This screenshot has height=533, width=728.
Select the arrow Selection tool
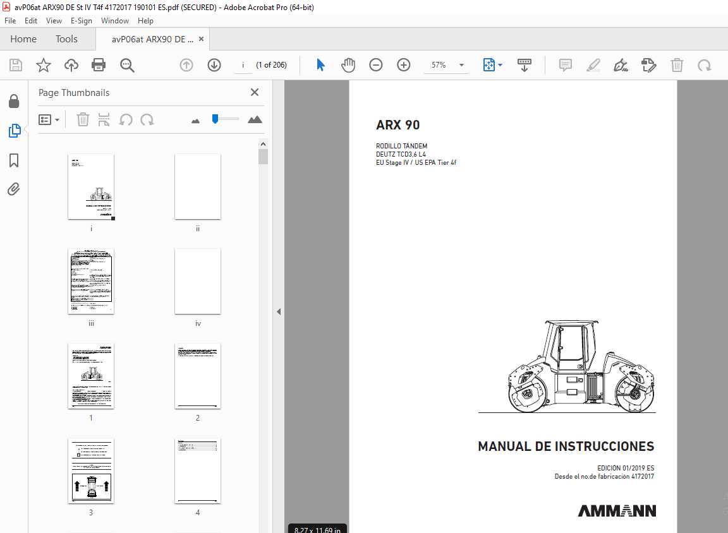pyautogui.click(x=320, y=65)
